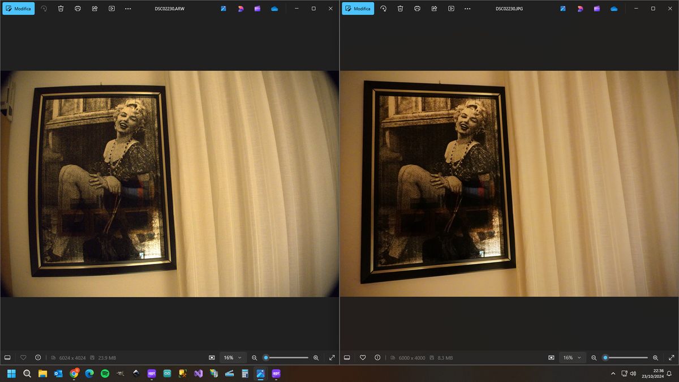
Task: Print the DSC02230.JPG photo
Action: click(417, 8)
